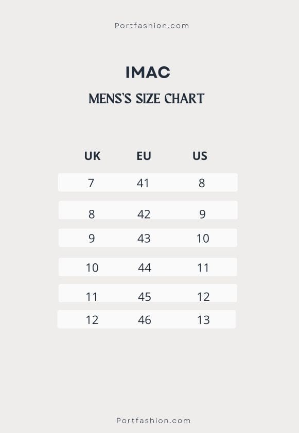This screenshot has height=433, width=299.
Task: Click UK size 10 cell
Action: point(92,267)
